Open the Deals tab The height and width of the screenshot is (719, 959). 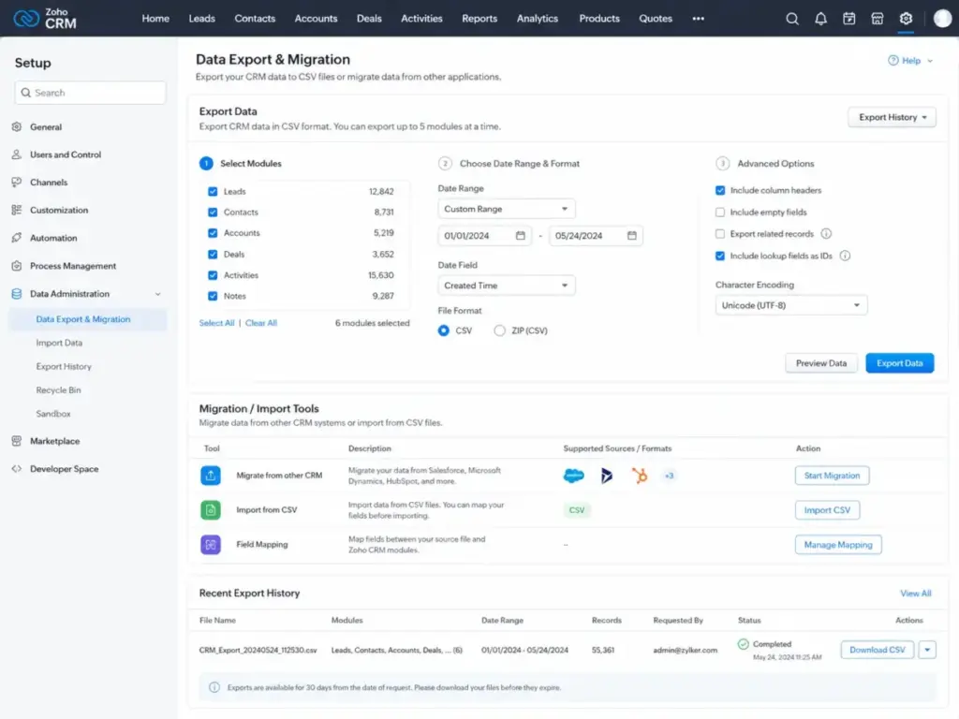pyautogui.click(x=369, y=19)
